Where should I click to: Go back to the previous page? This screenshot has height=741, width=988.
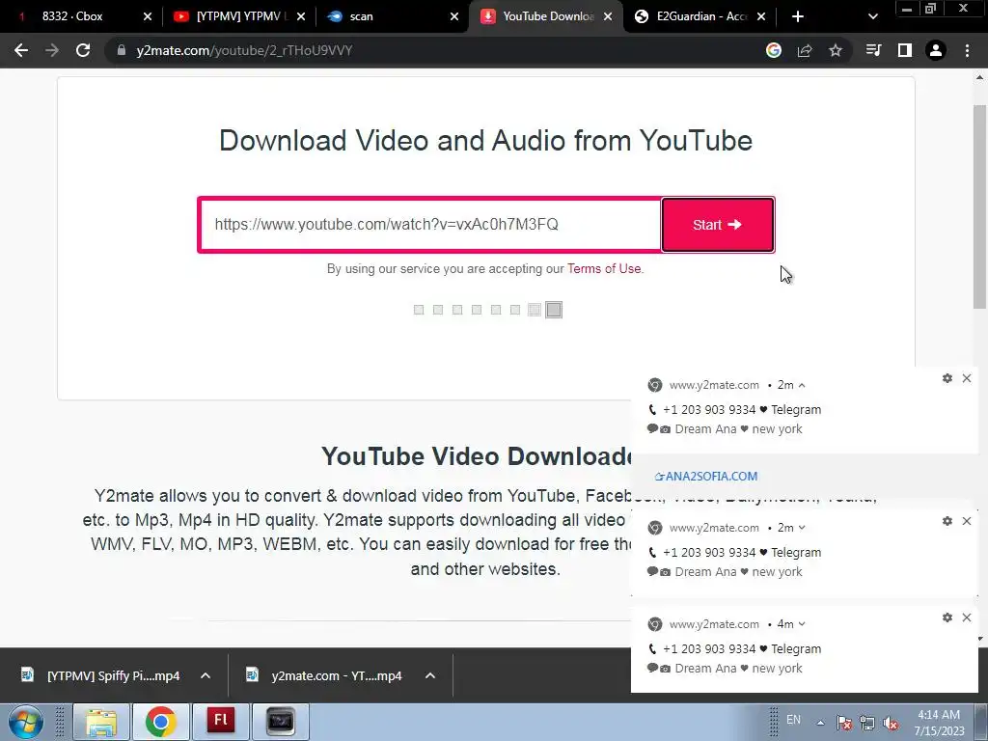click(21, 50)
